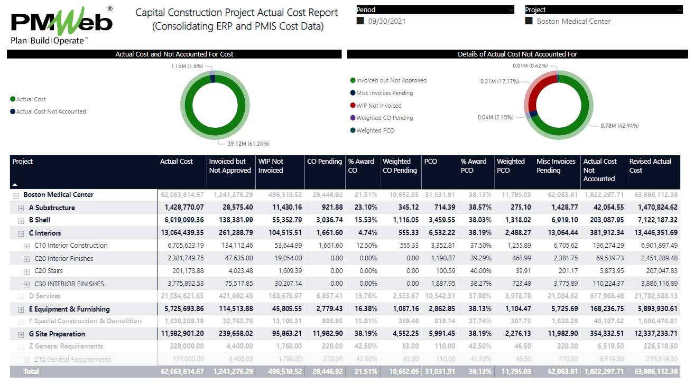Expand the C30 INTERIOR FINISHES row
Image resolution: width=694 pixels, height=385 pixels.
pos(27,284)
